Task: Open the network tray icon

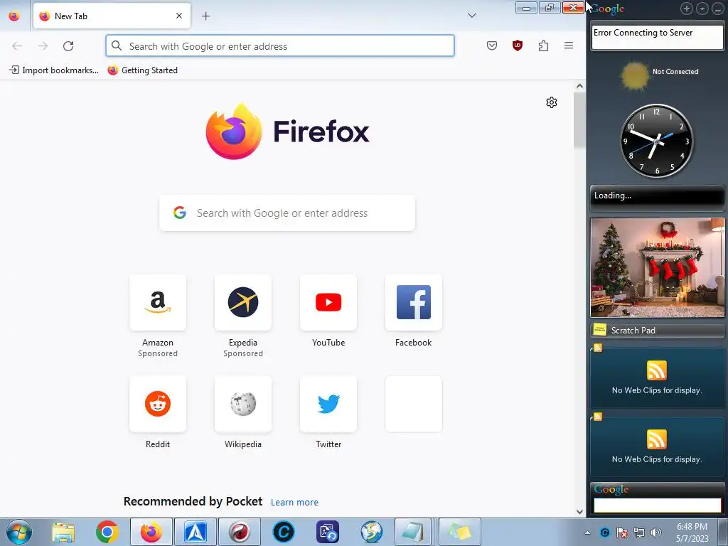Action: pyautogui.click(x=639, y=532)
